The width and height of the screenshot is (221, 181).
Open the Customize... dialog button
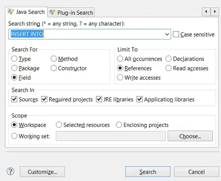click(43, 172)
